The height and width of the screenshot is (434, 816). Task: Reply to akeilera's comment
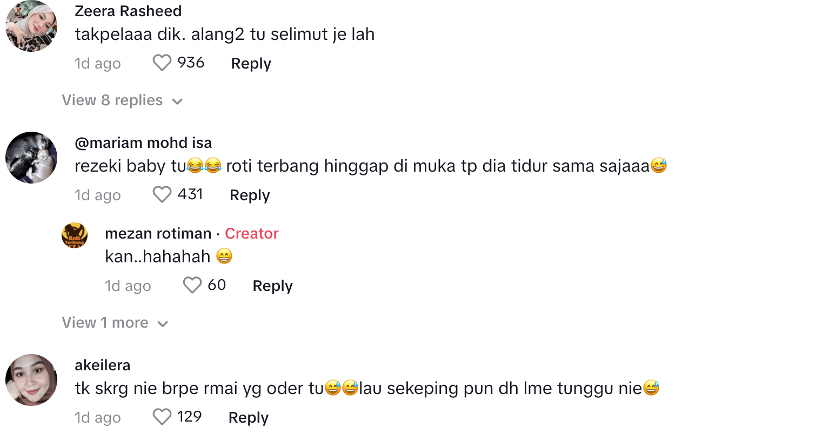(249, 417)
